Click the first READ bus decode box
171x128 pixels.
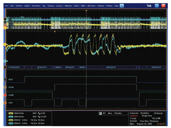58,67
